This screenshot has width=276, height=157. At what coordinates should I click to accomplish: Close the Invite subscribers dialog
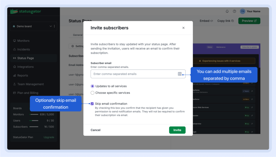(184, 28)
